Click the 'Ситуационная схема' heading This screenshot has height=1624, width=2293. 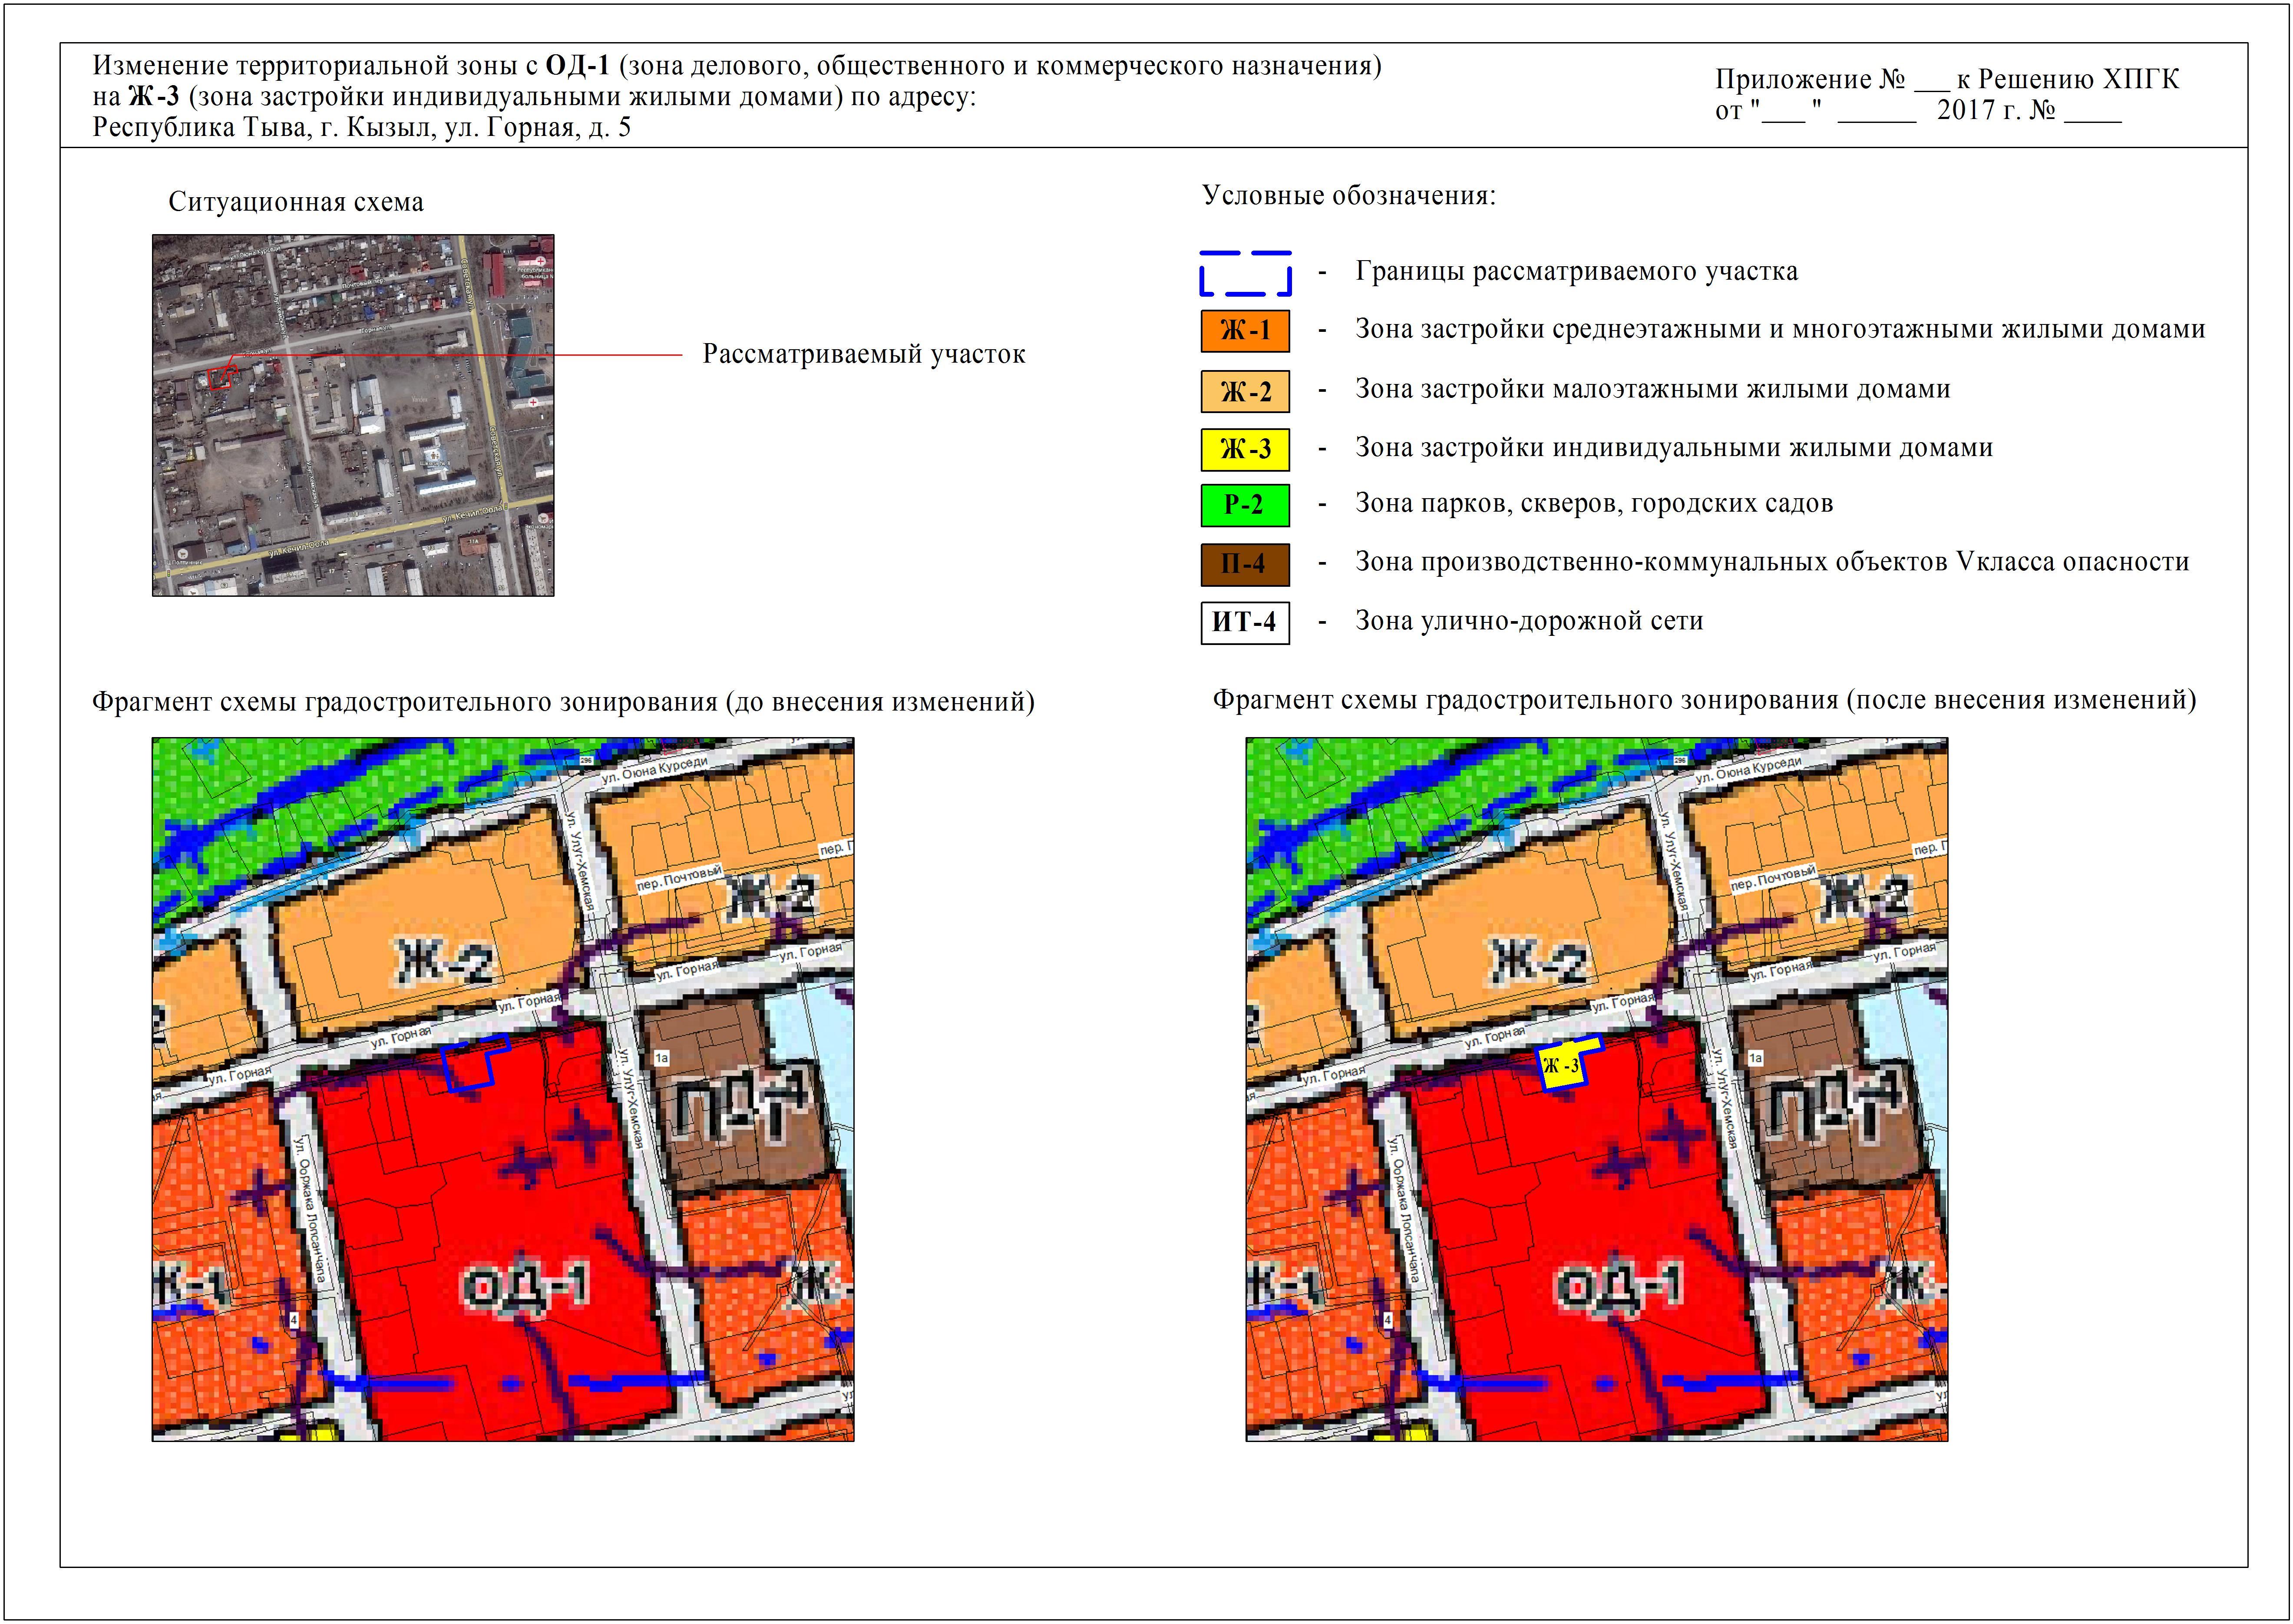(296, 202)
